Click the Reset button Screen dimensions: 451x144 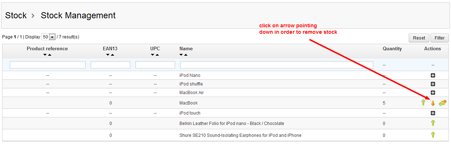[419, 38]
